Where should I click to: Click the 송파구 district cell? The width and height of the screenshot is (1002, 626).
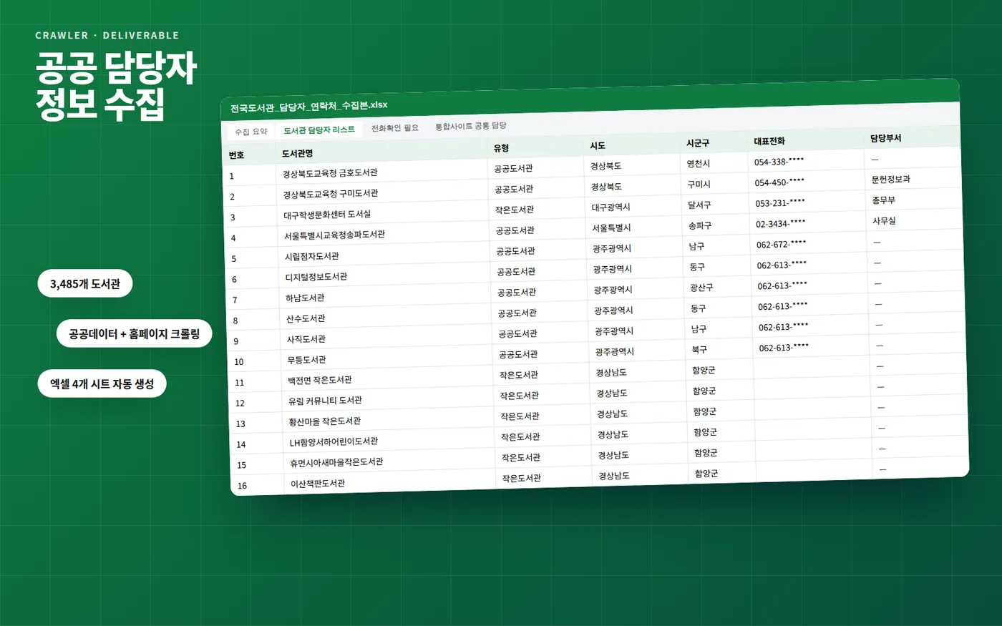(701, 225)
